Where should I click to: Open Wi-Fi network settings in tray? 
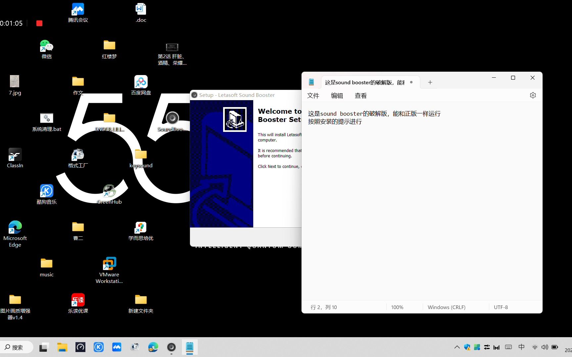tap(535, 347)
